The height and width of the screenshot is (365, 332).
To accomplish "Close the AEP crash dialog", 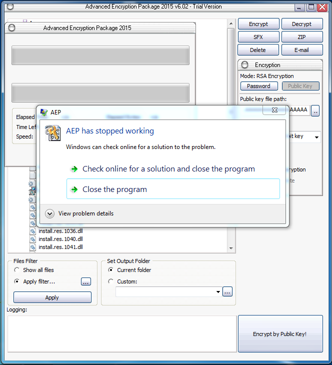I will 274,110.
